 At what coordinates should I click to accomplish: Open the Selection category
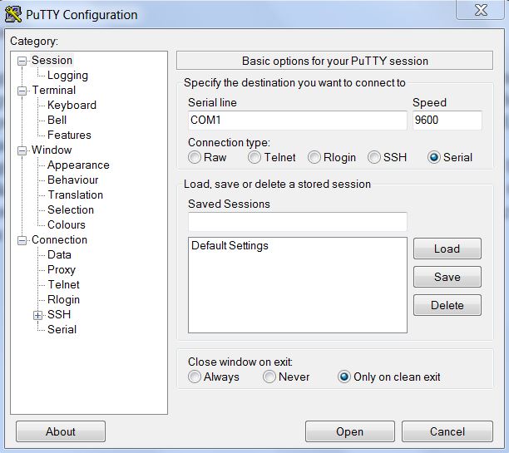[x=71, y=209]
